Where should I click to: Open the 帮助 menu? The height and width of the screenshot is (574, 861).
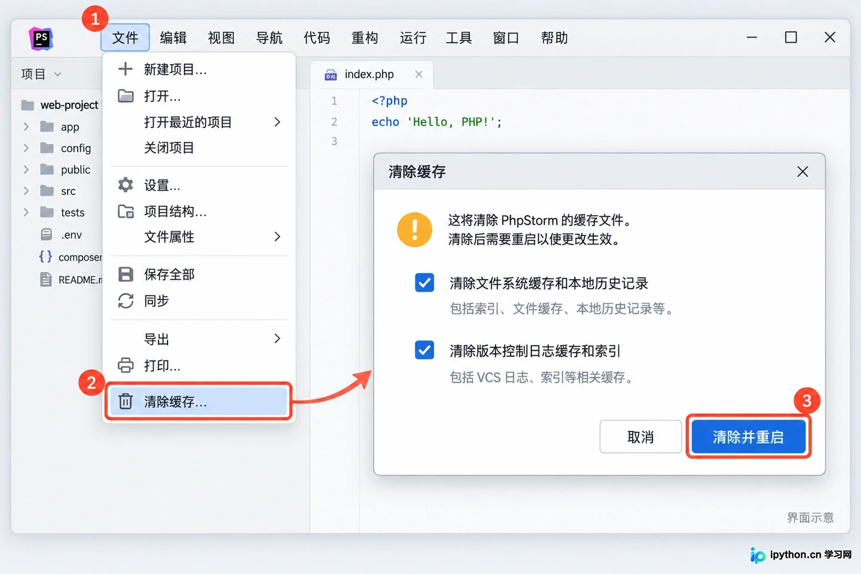pos(554,38)
